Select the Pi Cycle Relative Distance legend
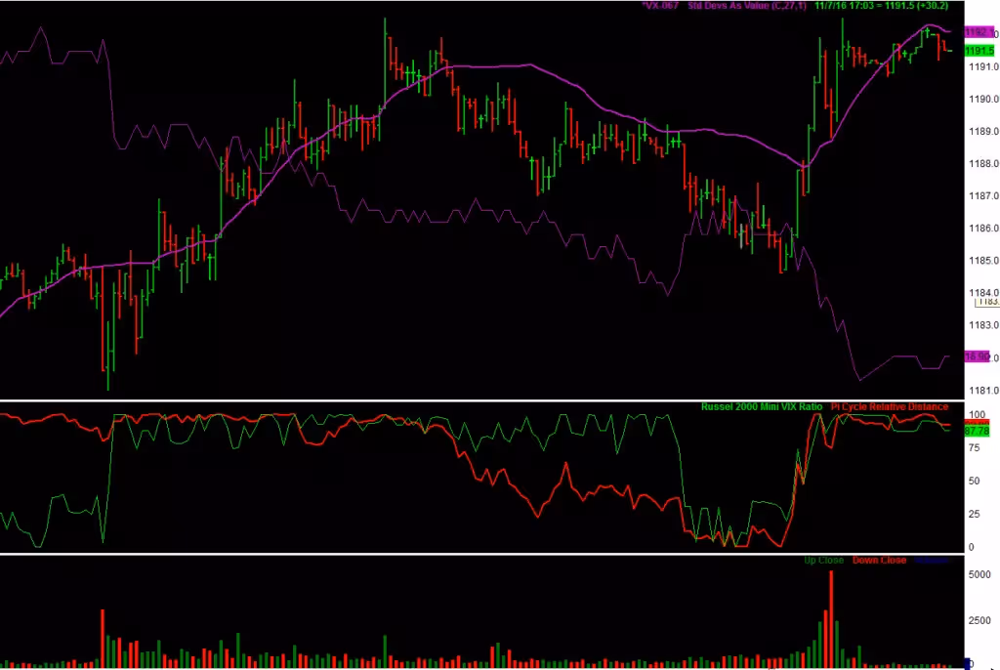The width and height of the screenshot is (1000, 670). point(890,406)
